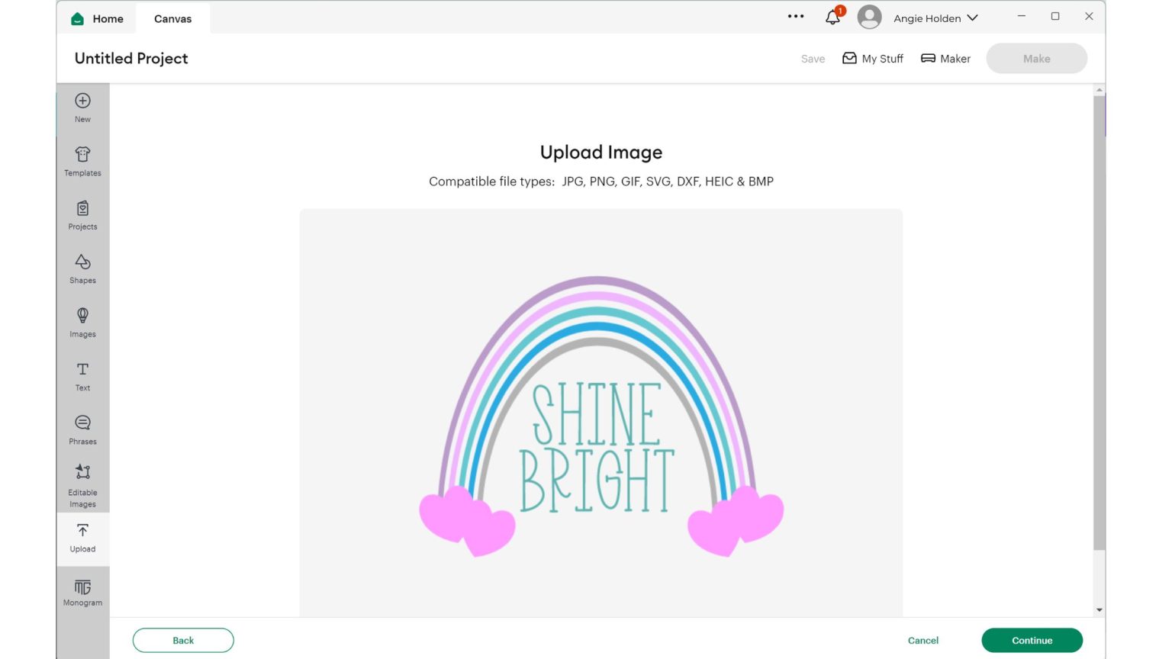Open the Images library

point(82,322)
